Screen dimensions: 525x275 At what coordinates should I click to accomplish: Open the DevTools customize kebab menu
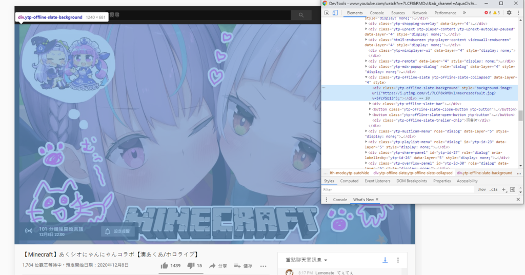518,13
